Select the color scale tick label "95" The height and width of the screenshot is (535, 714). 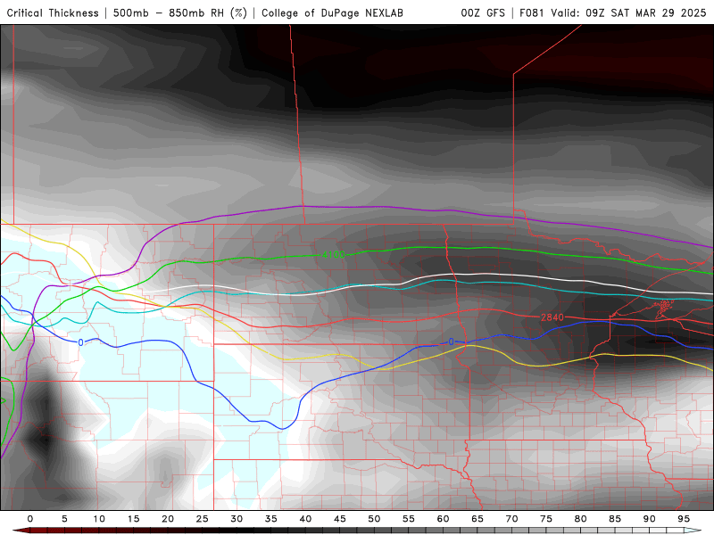click(x=684, y=519)
